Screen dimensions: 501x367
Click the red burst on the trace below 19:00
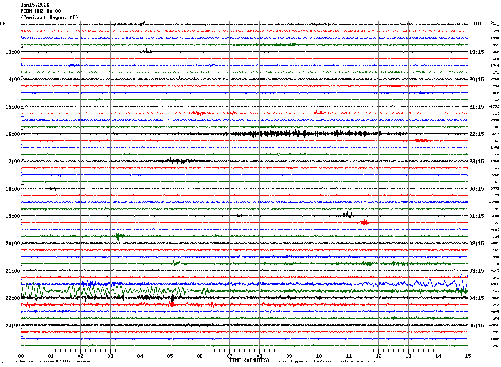364,222
